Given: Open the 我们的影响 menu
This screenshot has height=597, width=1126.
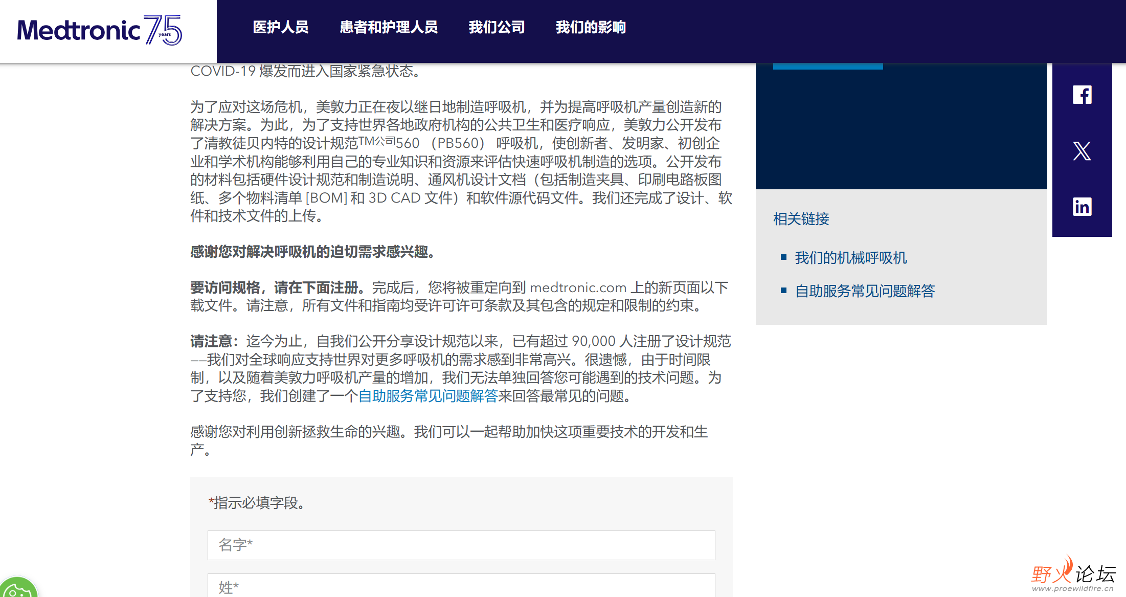Looking at the screenshot, I should click(x=591, y=27).
